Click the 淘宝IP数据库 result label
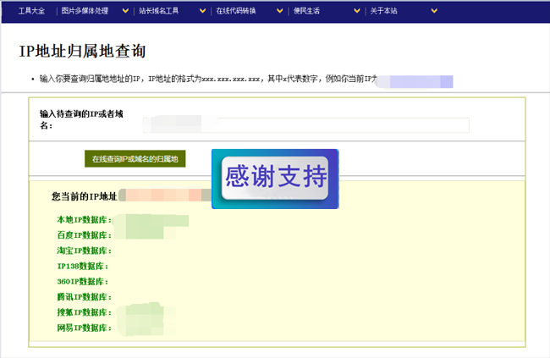 [x=84, y=251]
